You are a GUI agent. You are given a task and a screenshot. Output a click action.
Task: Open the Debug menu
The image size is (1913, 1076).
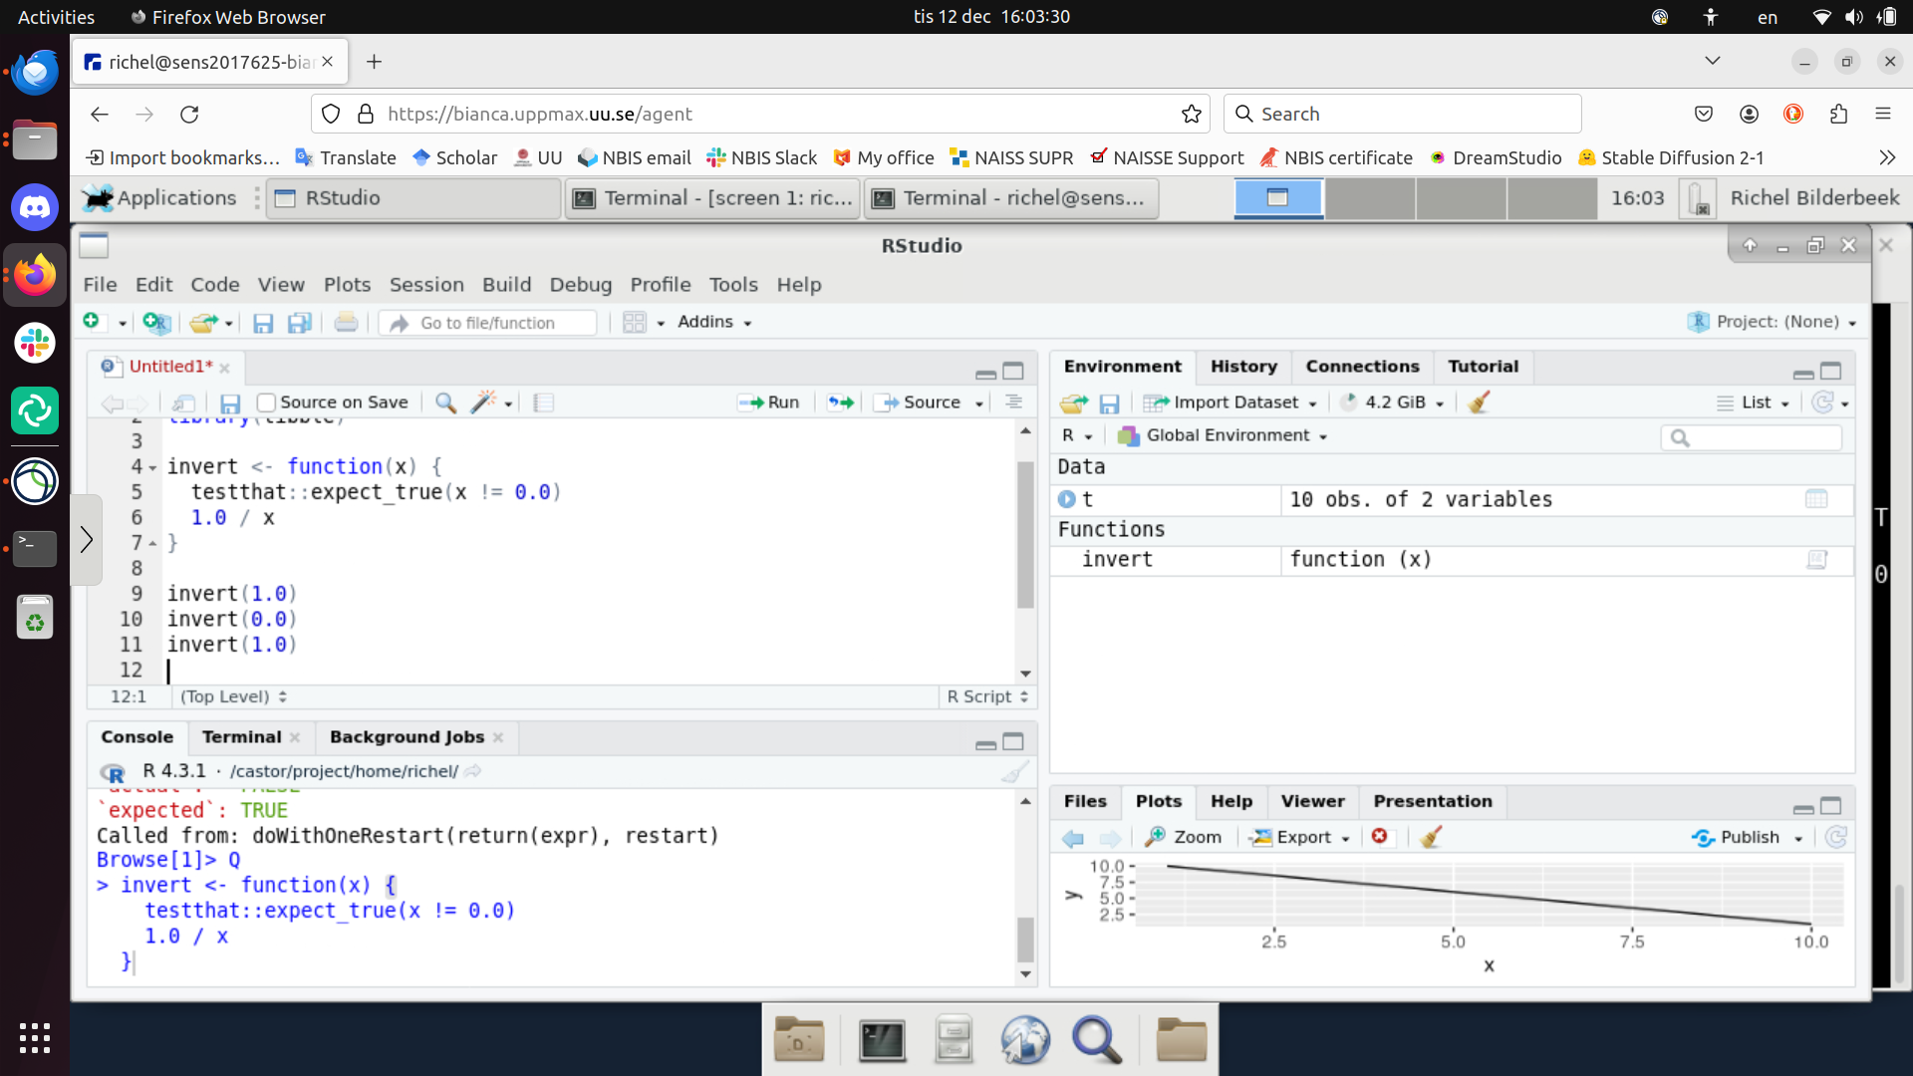[580, 284]
